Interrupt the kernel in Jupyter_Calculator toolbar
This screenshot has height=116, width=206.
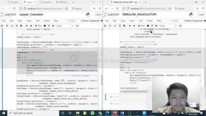[45, 26]
